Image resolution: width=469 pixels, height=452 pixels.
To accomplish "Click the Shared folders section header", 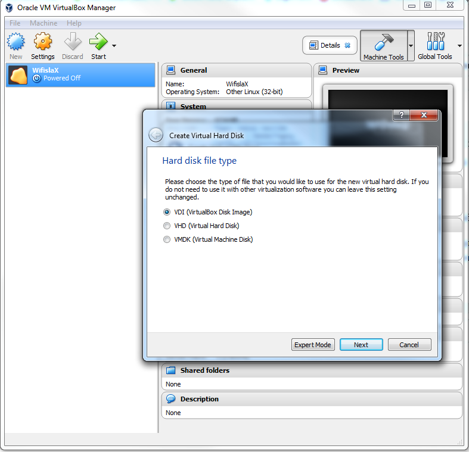I will pyautogui.click(x=312, y=370).
